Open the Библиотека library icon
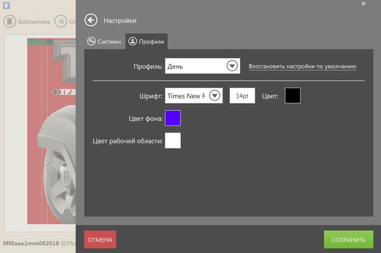The image size is (381, 253). [x=10, y=22]
